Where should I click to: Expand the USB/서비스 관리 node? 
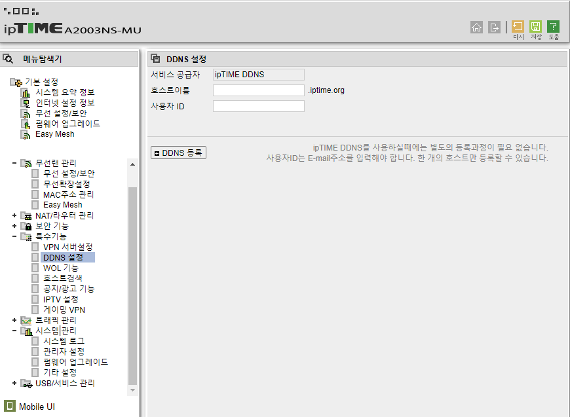[x=14, y=383]
